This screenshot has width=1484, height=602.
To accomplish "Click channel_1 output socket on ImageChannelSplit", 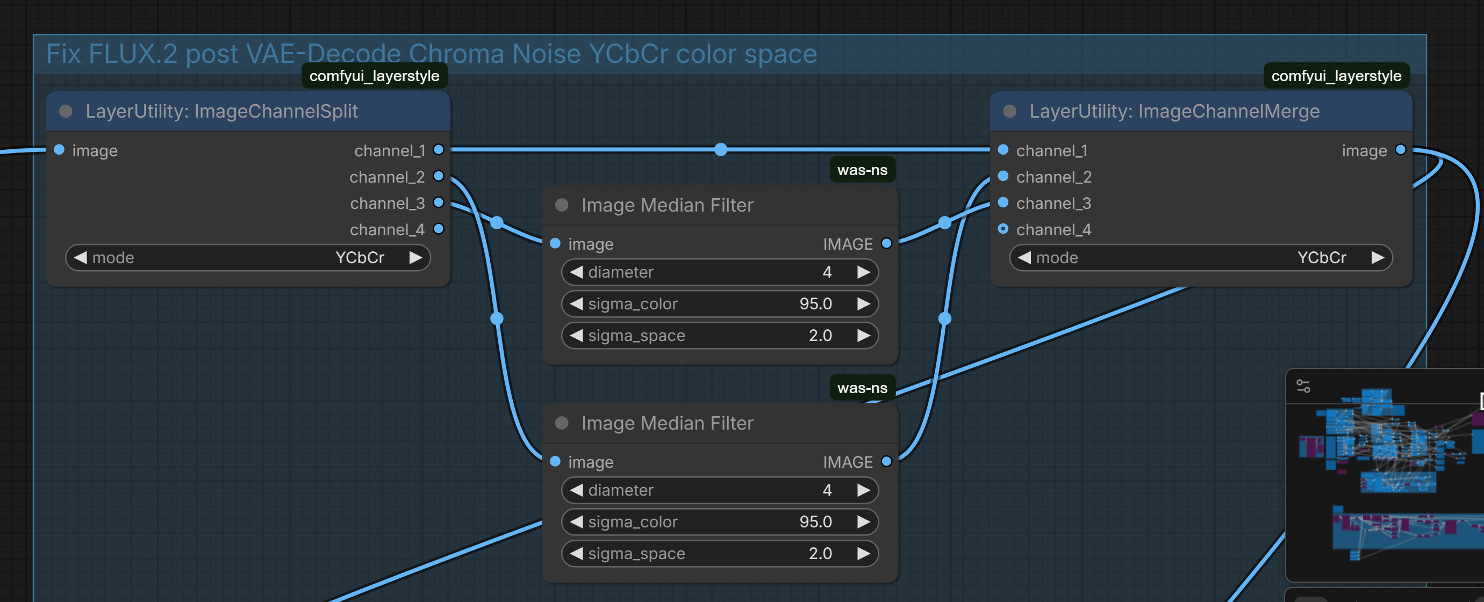I will (x=439, y=150).
